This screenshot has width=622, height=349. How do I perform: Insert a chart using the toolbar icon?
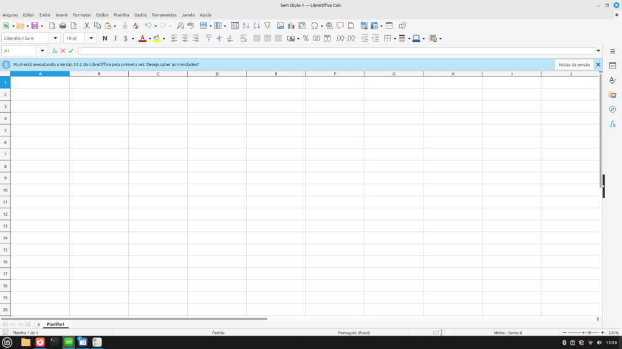pyautogui.click(x=291, y=25)
